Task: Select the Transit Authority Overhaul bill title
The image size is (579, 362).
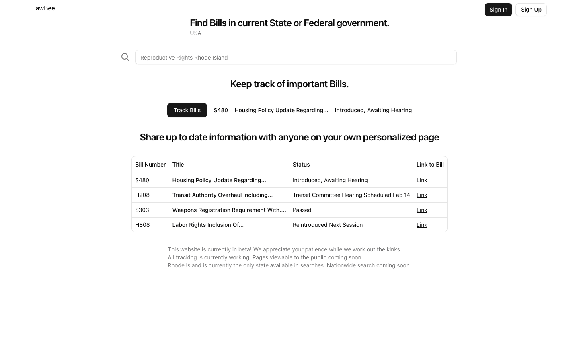Action: (222, 195)
